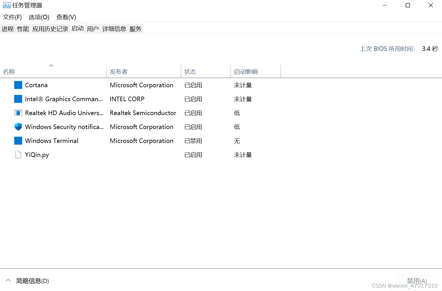The image size is (442, 291).
Task: Click the 禁用(A) button
Action: [x=417, y=281]
